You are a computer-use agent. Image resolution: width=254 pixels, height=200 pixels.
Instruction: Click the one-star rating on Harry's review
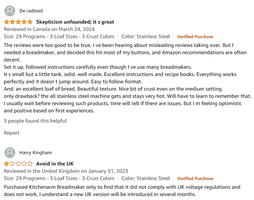pos(18,164)
